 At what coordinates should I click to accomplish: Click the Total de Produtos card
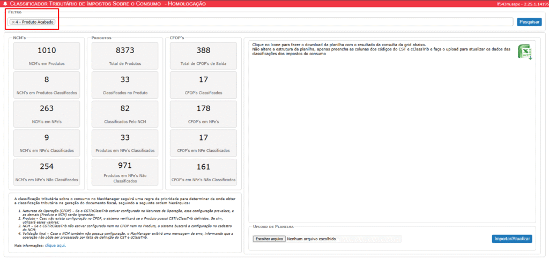pyautogui.click(x=125, y=56)
